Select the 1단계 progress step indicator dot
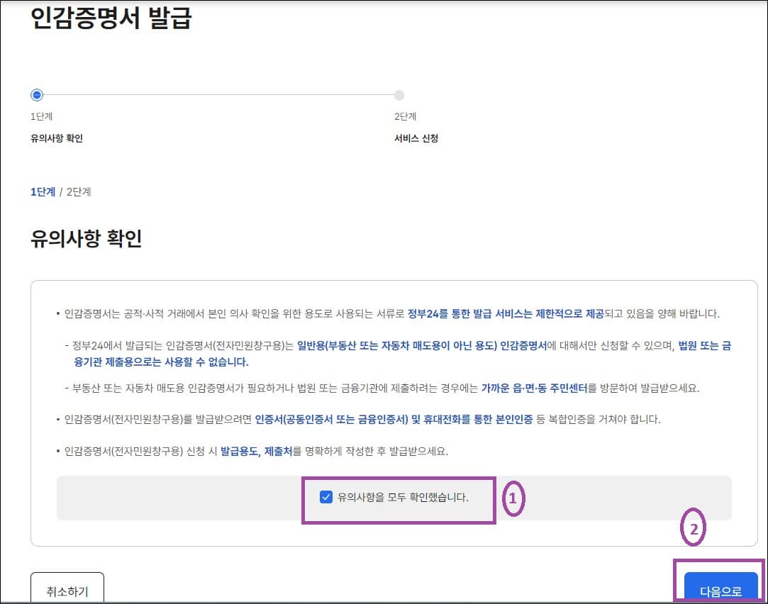Image resolution: width=768 pixels, height=604 pixels. (x=36, y=94)
